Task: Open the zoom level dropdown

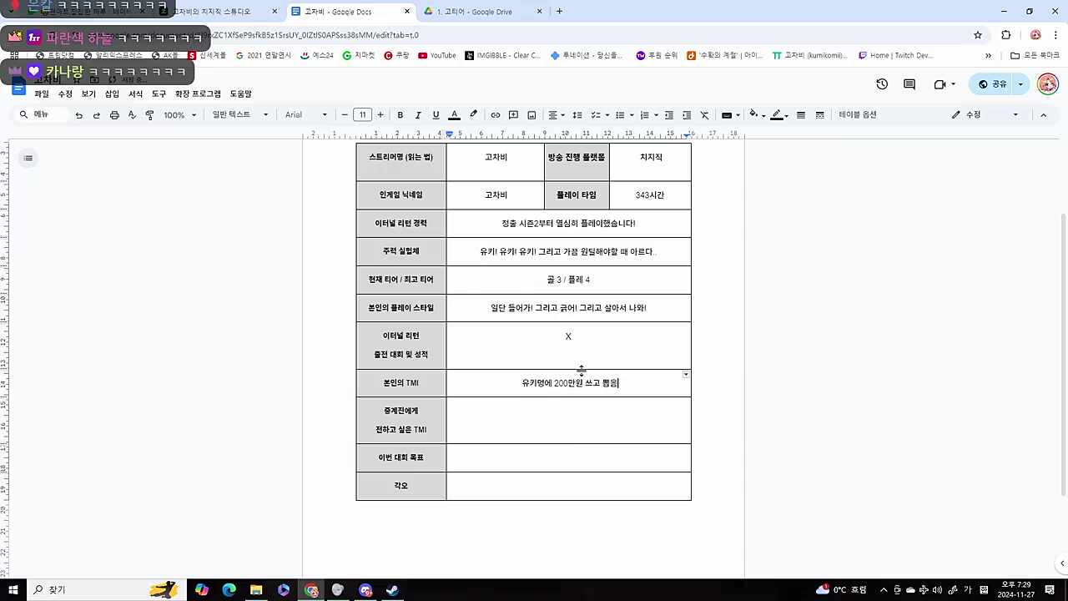Action: click(179, 115)
